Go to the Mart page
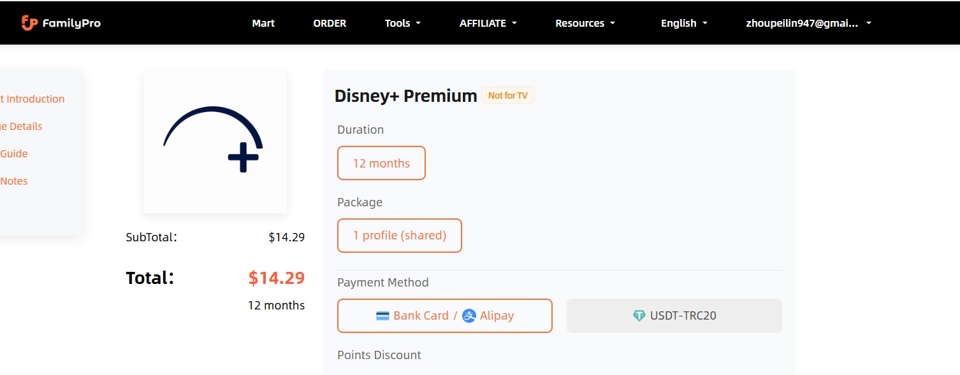 pyautogui.click(x=263, y=23)
